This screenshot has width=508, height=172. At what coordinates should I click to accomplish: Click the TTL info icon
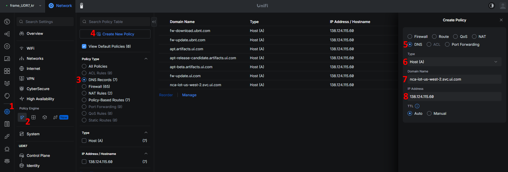tap(417, 106)
